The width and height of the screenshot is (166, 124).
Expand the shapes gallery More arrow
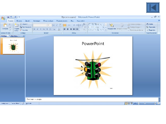click(x=106, y=30)
